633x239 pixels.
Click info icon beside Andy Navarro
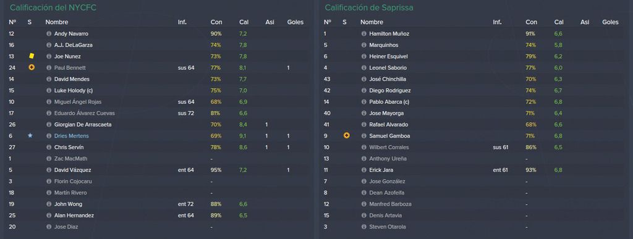pos(49,34)
